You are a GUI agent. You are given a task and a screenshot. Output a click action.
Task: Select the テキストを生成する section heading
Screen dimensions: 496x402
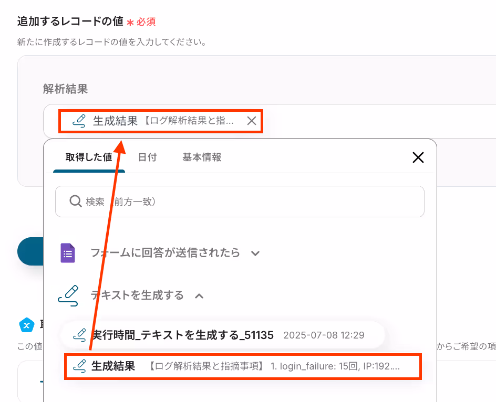click(x=137, y=295)
